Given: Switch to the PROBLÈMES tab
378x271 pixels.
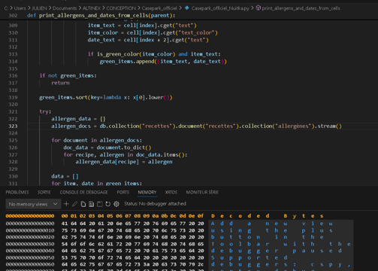Looking at the screenshot, I should click(17, 192).
